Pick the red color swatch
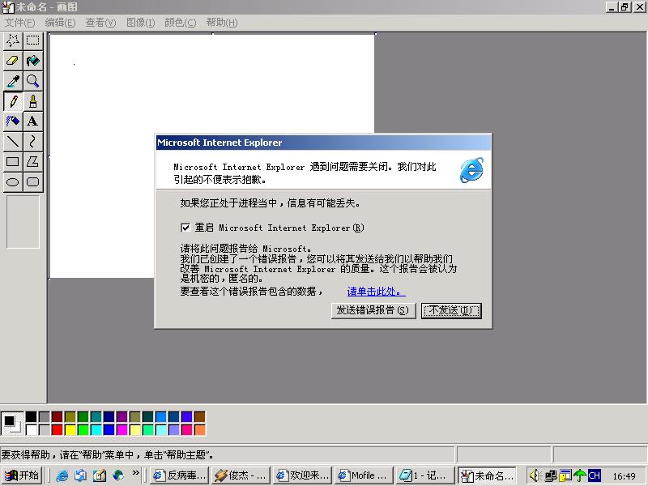This screenshot has width=648, height=486. (x=57, y=430)
